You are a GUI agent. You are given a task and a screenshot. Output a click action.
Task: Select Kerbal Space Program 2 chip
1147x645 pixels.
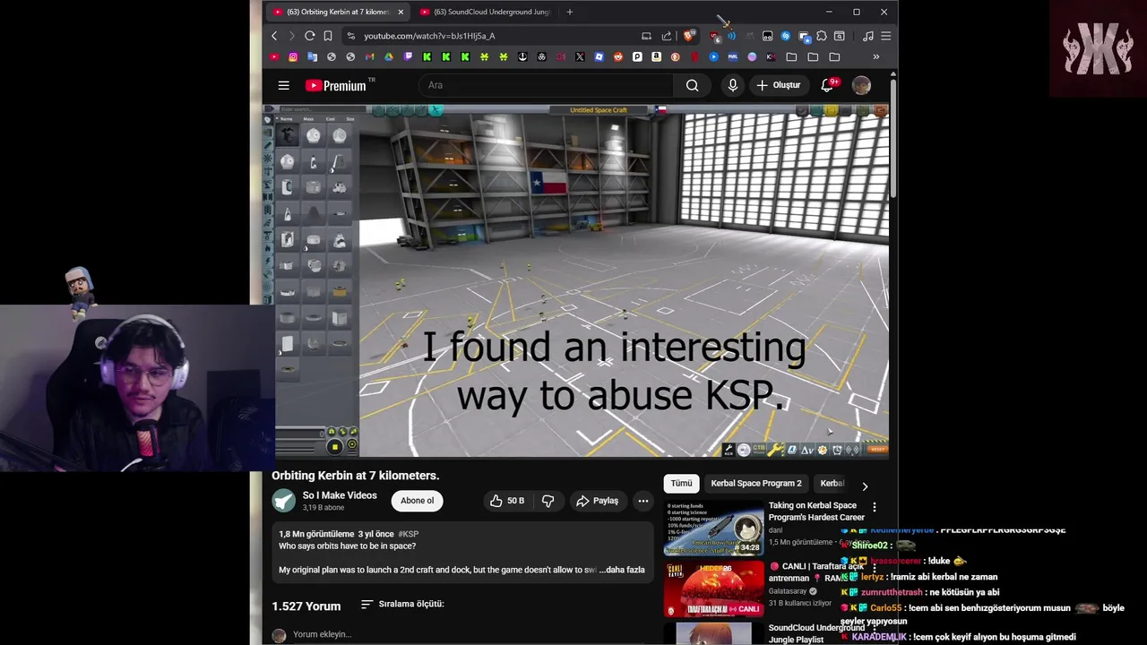click(756, 483)
